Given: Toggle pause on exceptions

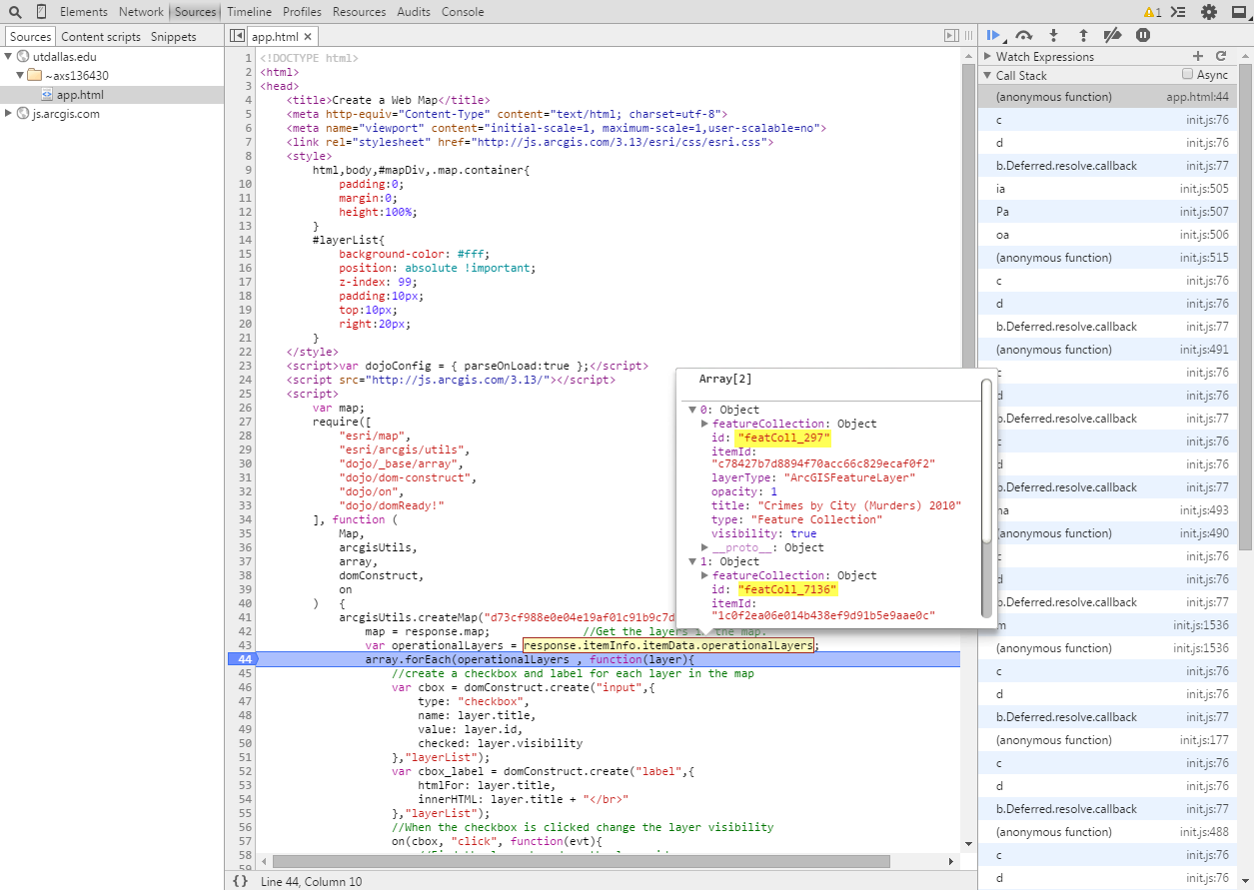Looking at the screenshot, I should (x=1143, y=36).
